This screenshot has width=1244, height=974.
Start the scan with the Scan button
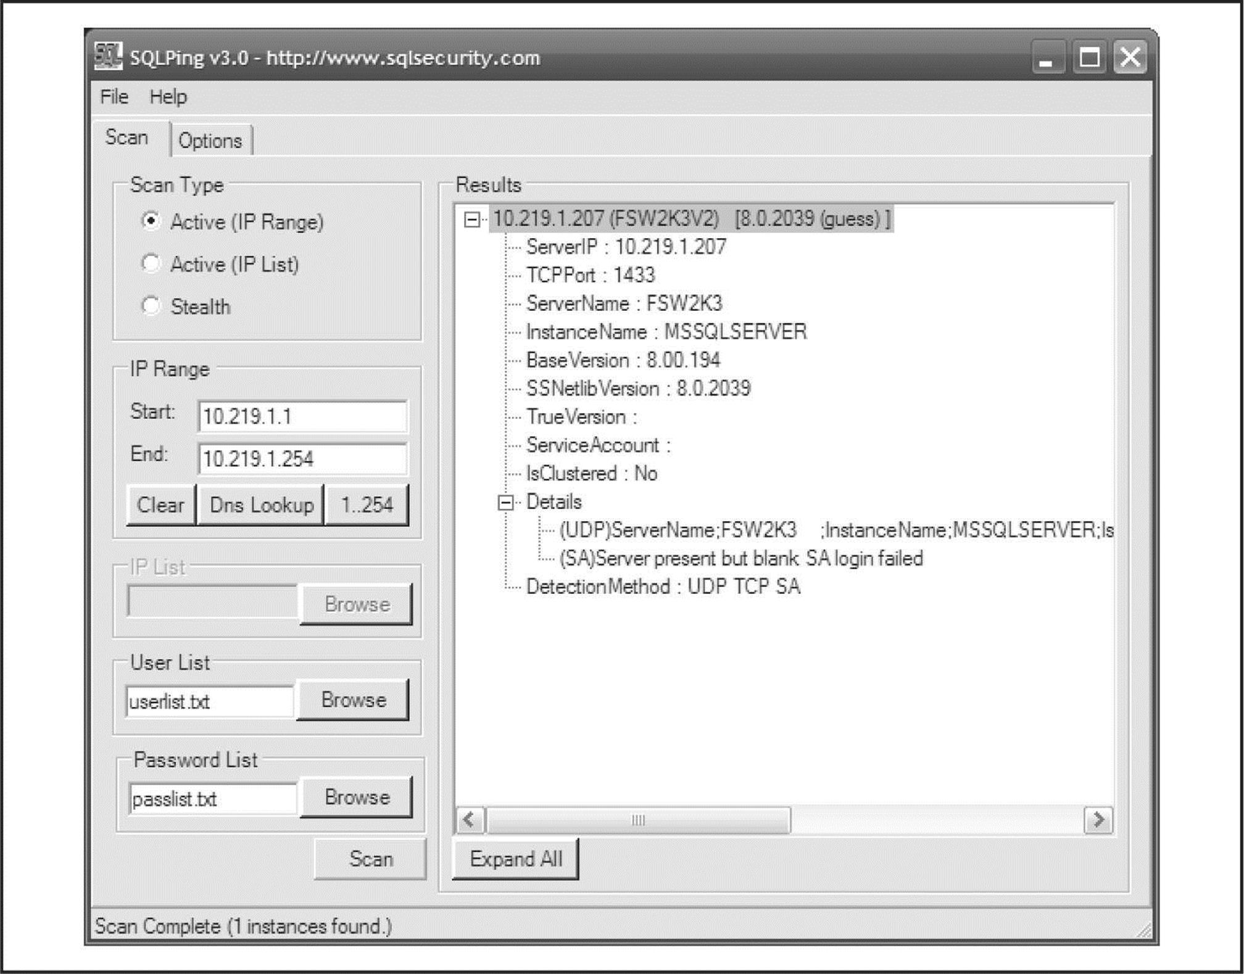[370, 859]
